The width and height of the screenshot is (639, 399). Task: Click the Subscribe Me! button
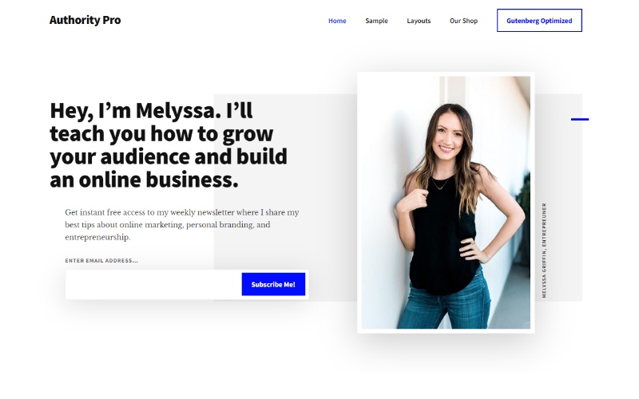point(273,284)
